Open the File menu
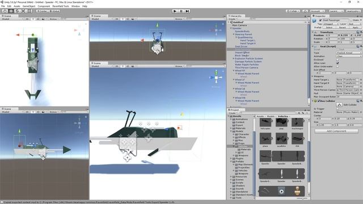 pyautogui.click(x=3, y=6)
